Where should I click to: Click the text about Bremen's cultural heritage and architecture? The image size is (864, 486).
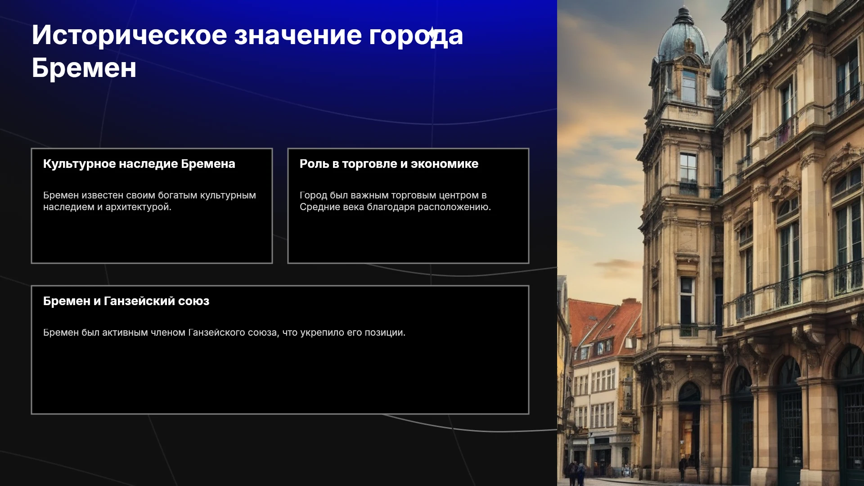pyautogui.click(x=149, y=201)
